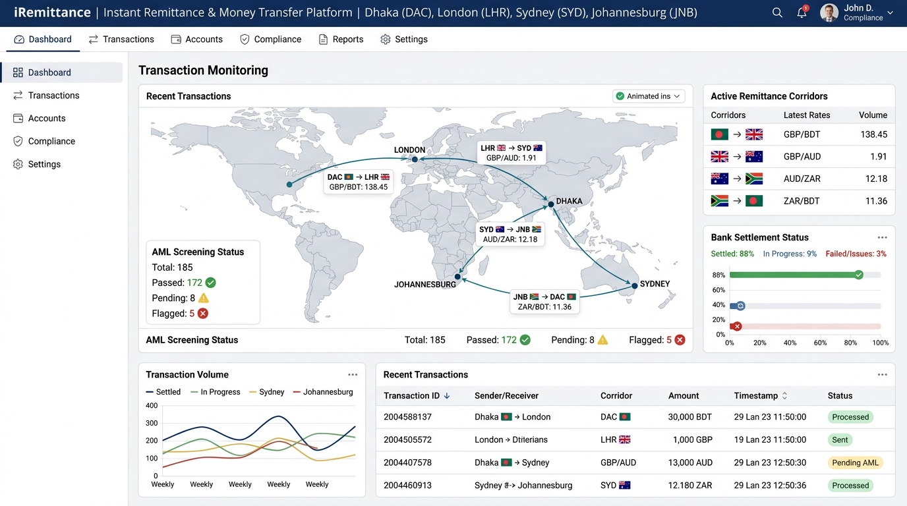This screenshot has height=506, width=907.
Task: Click South Africa flag in AUD/ZAR corridor row
Action: 753,179
